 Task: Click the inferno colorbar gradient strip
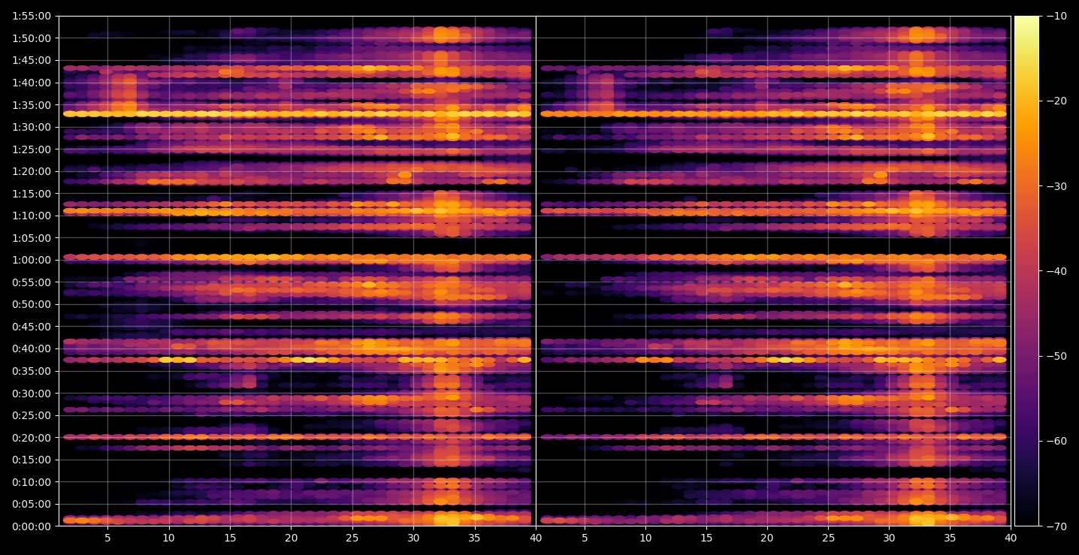1026,271
